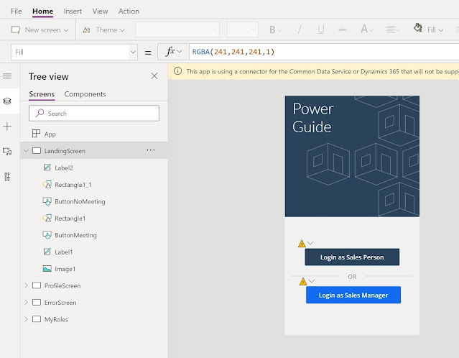This screenshot has height=358, width=459.
Task: Open the hamburger menu in left rail
Action: (7, 76)
